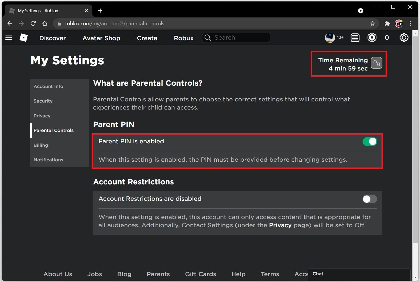Viewport: 420px width, 282px height.
Task: Click the page vertical scrollbar
Action: (415, 146)
